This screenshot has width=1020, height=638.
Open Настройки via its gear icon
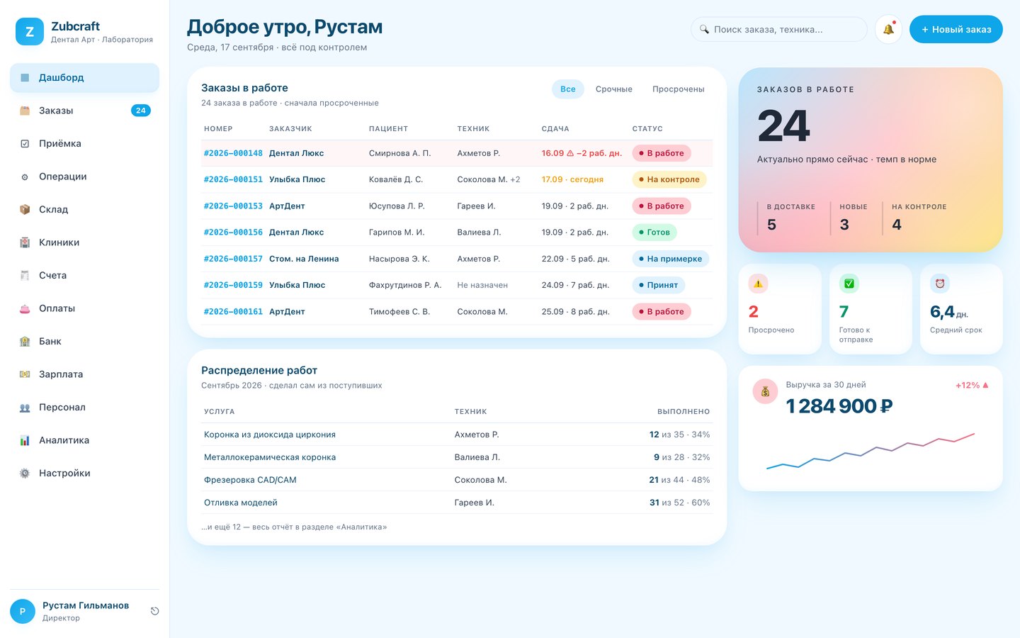click(x=25, y=473)
